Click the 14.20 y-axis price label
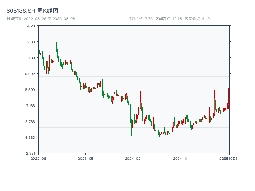The width and height of the screenshot is (255, 191). click(x=31, y=26)
